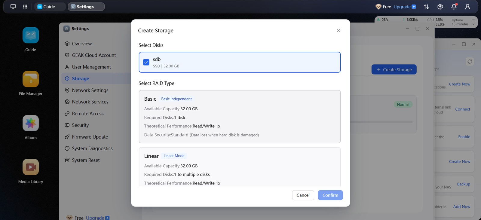The width and height of the screenshot is (481, 220).
Task: Open the Guide desktop app icon
Action: [31, 35]
